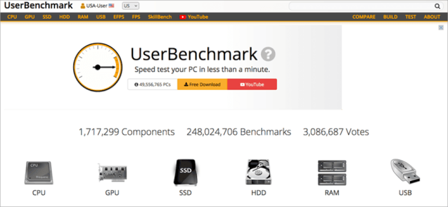This screenshot has width=448, height=207.
Task: Open the GPU menu in navbar
Action: pos(30,17)
